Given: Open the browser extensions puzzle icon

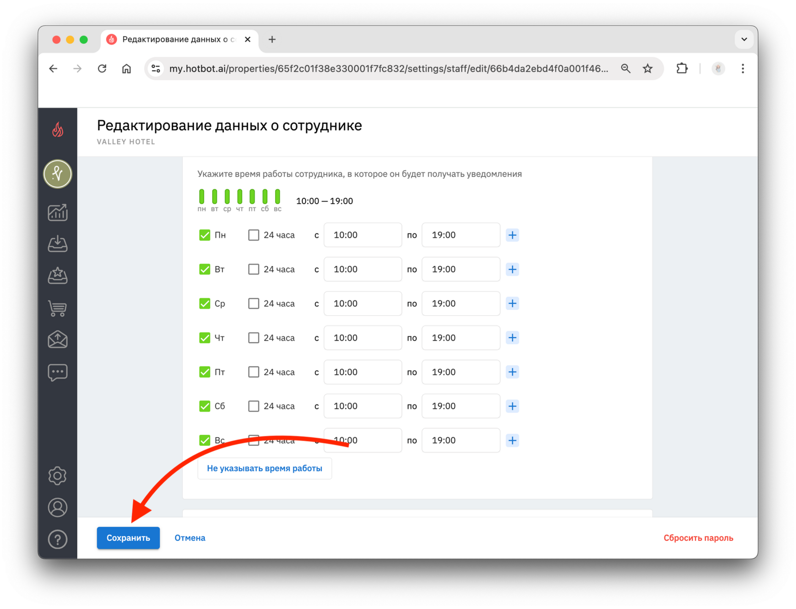Looking at the screenshot, I should pyautogui.click(x=682, y=69).
